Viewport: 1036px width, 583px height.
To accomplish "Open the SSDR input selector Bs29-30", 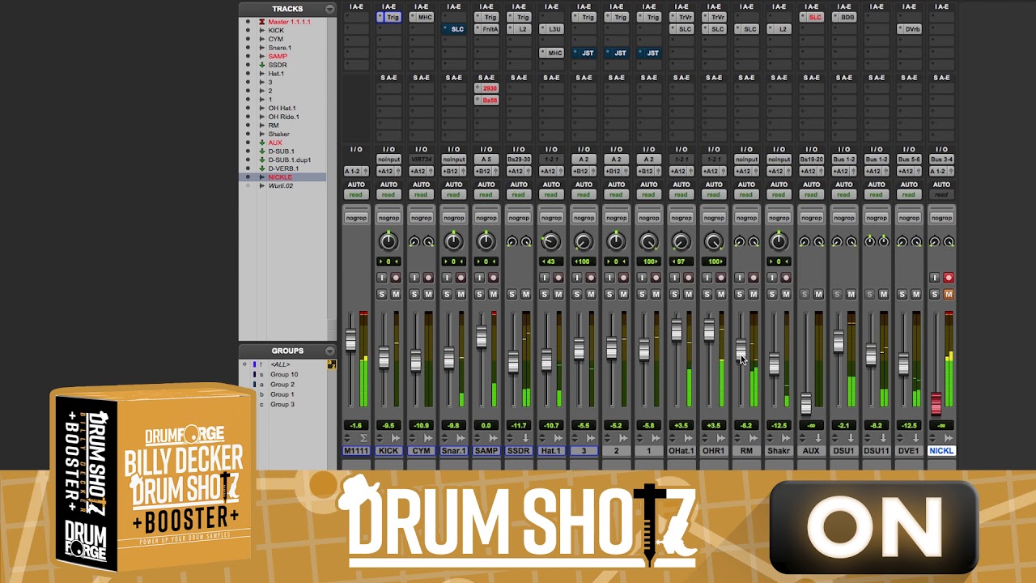I will point(519,160).
